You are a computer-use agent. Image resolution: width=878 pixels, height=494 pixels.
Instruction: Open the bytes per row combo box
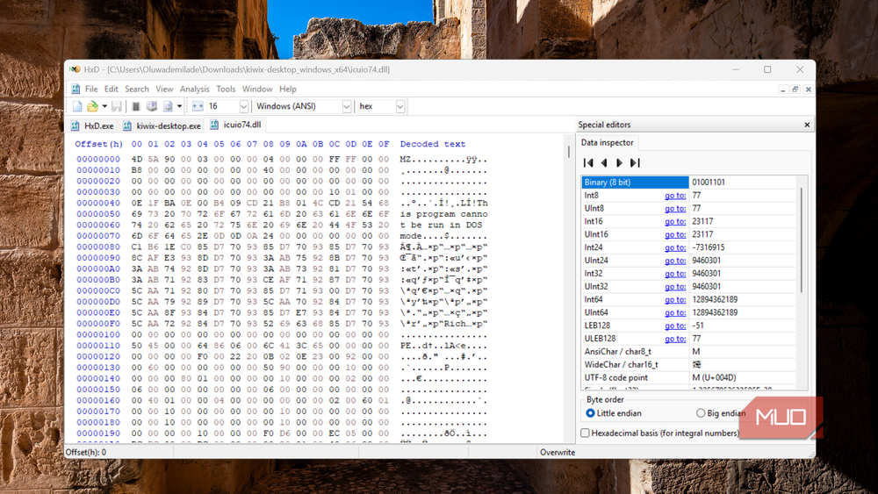pyautogui.click(x=227, y=106)
